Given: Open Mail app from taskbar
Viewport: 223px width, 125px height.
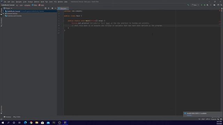Looking at the screenshot, I should [48, 123].
